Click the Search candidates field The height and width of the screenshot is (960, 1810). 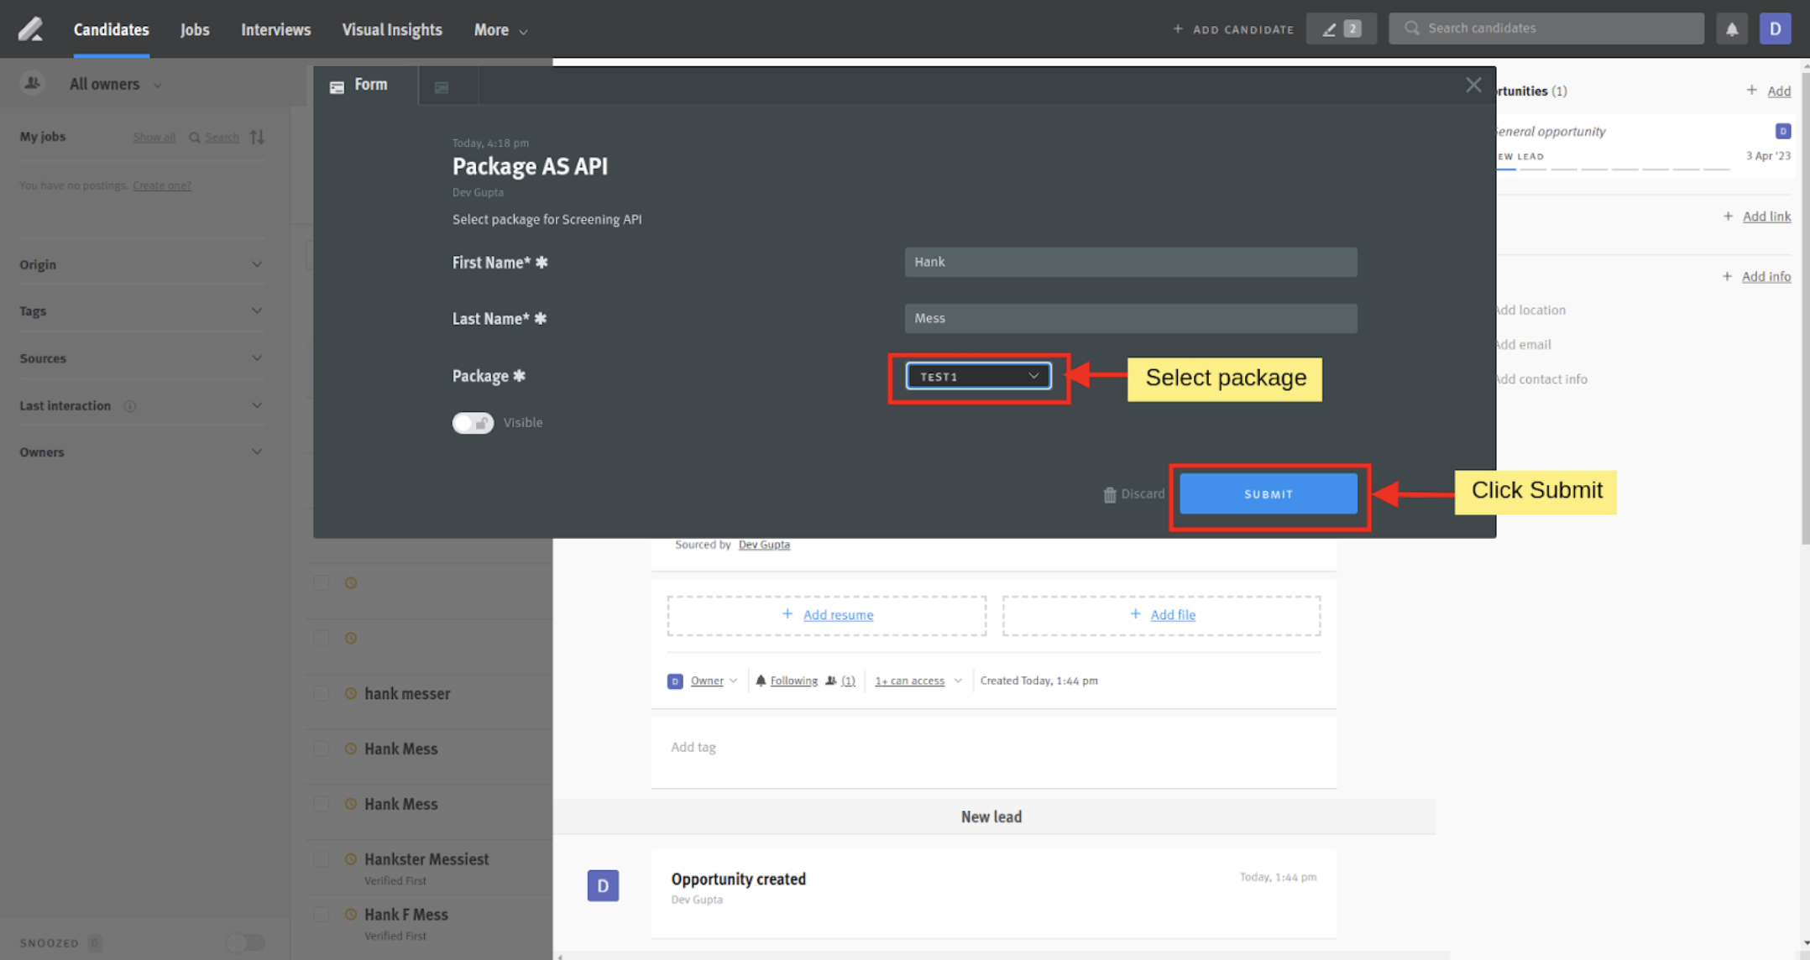coord(1546,29)
